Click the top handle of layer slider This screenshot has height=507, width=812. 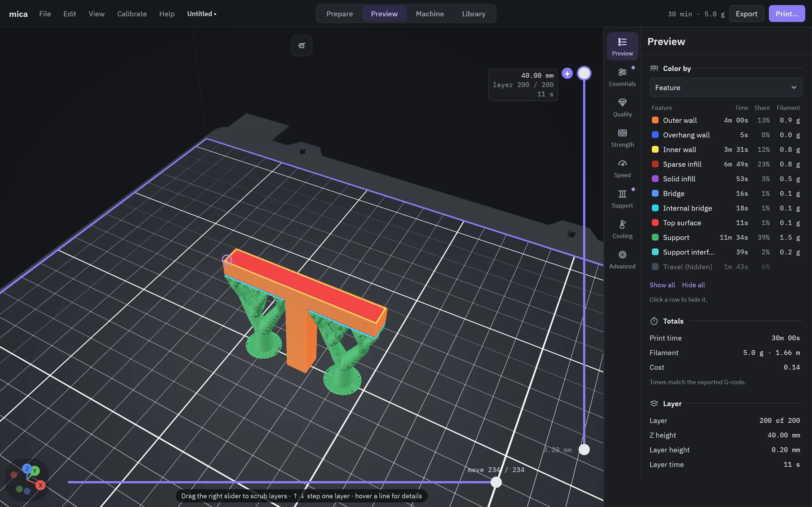pyautogui.click(x=584, y=73)
